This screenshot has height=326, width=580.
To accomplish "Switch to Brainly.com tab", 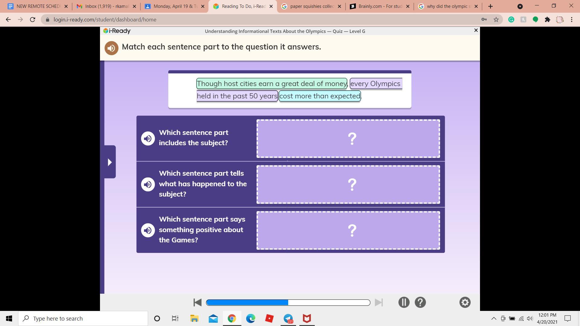I will (380, 6).
